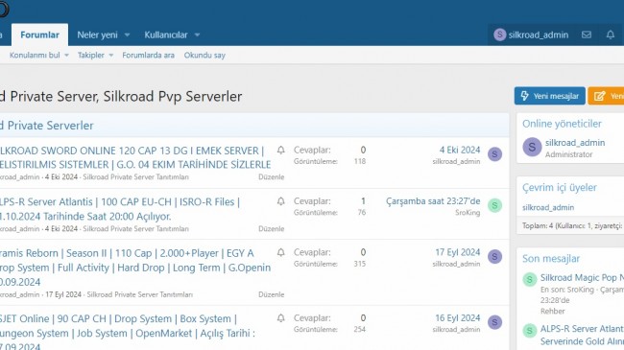624x350 pixels.
Task: Open the 17 Eyl 2024 last post date
Action: 458,252
